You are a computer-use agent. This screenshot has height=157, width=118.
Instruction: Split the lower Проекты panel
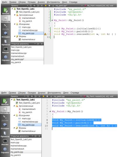[36, 96]
